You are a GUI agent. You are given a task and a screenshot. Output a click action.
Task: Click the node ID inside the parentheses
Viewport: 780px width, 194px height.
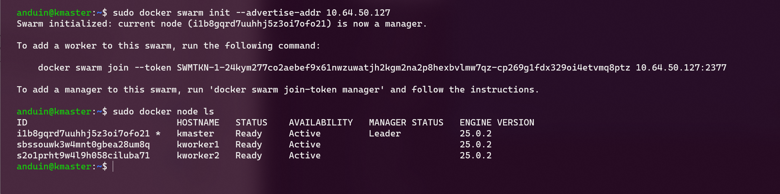pyautogui.click(x=259, y=24)
